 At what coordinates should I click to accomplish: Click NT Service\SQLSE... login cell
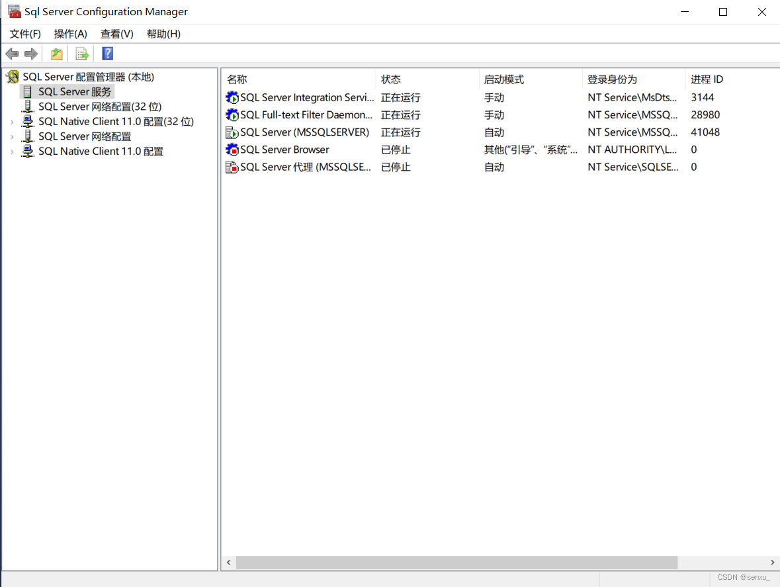pos(632,167)
